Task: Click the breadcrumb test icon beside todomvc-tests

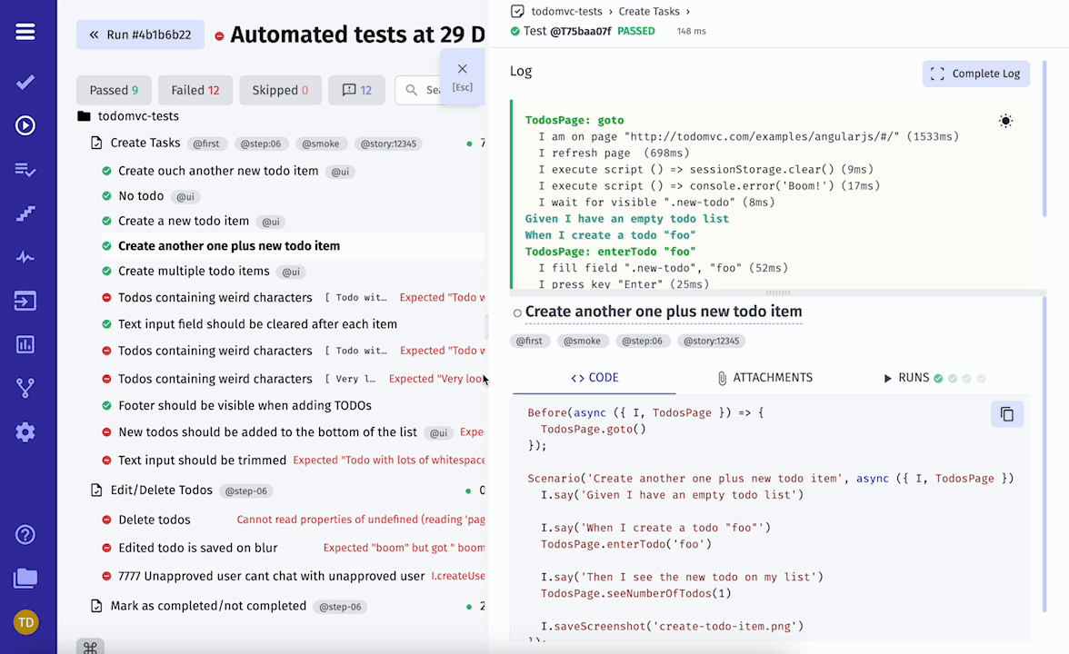Action: click(x=517, y=12)
